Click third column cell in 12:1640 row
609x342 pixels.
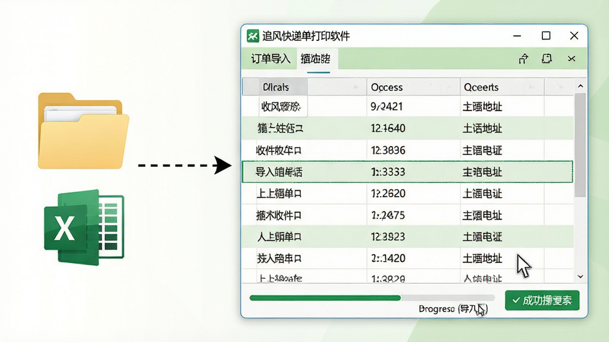point(502,128)
